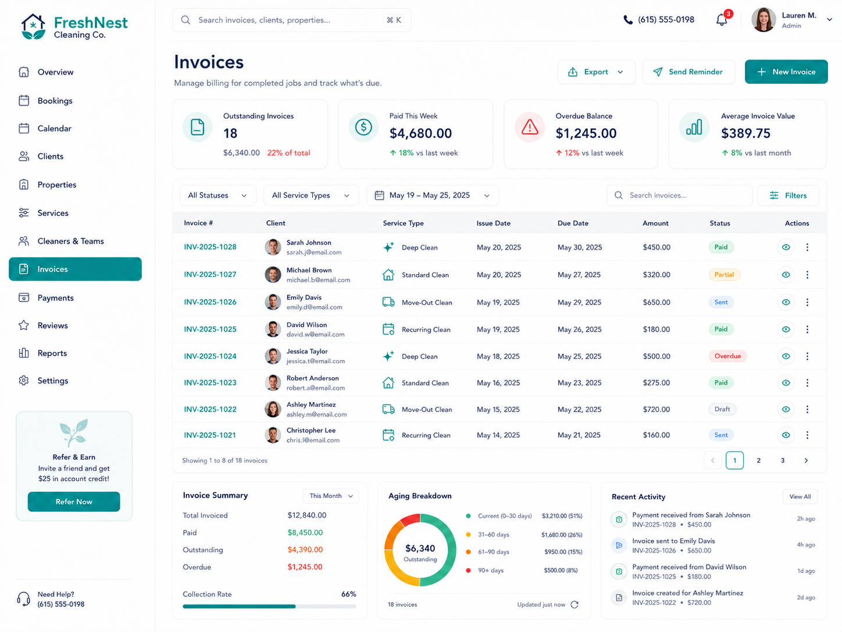Open the This Month dropdown in Invoice Summary
The height and width of the screenshot is (632, 842).
331,496
